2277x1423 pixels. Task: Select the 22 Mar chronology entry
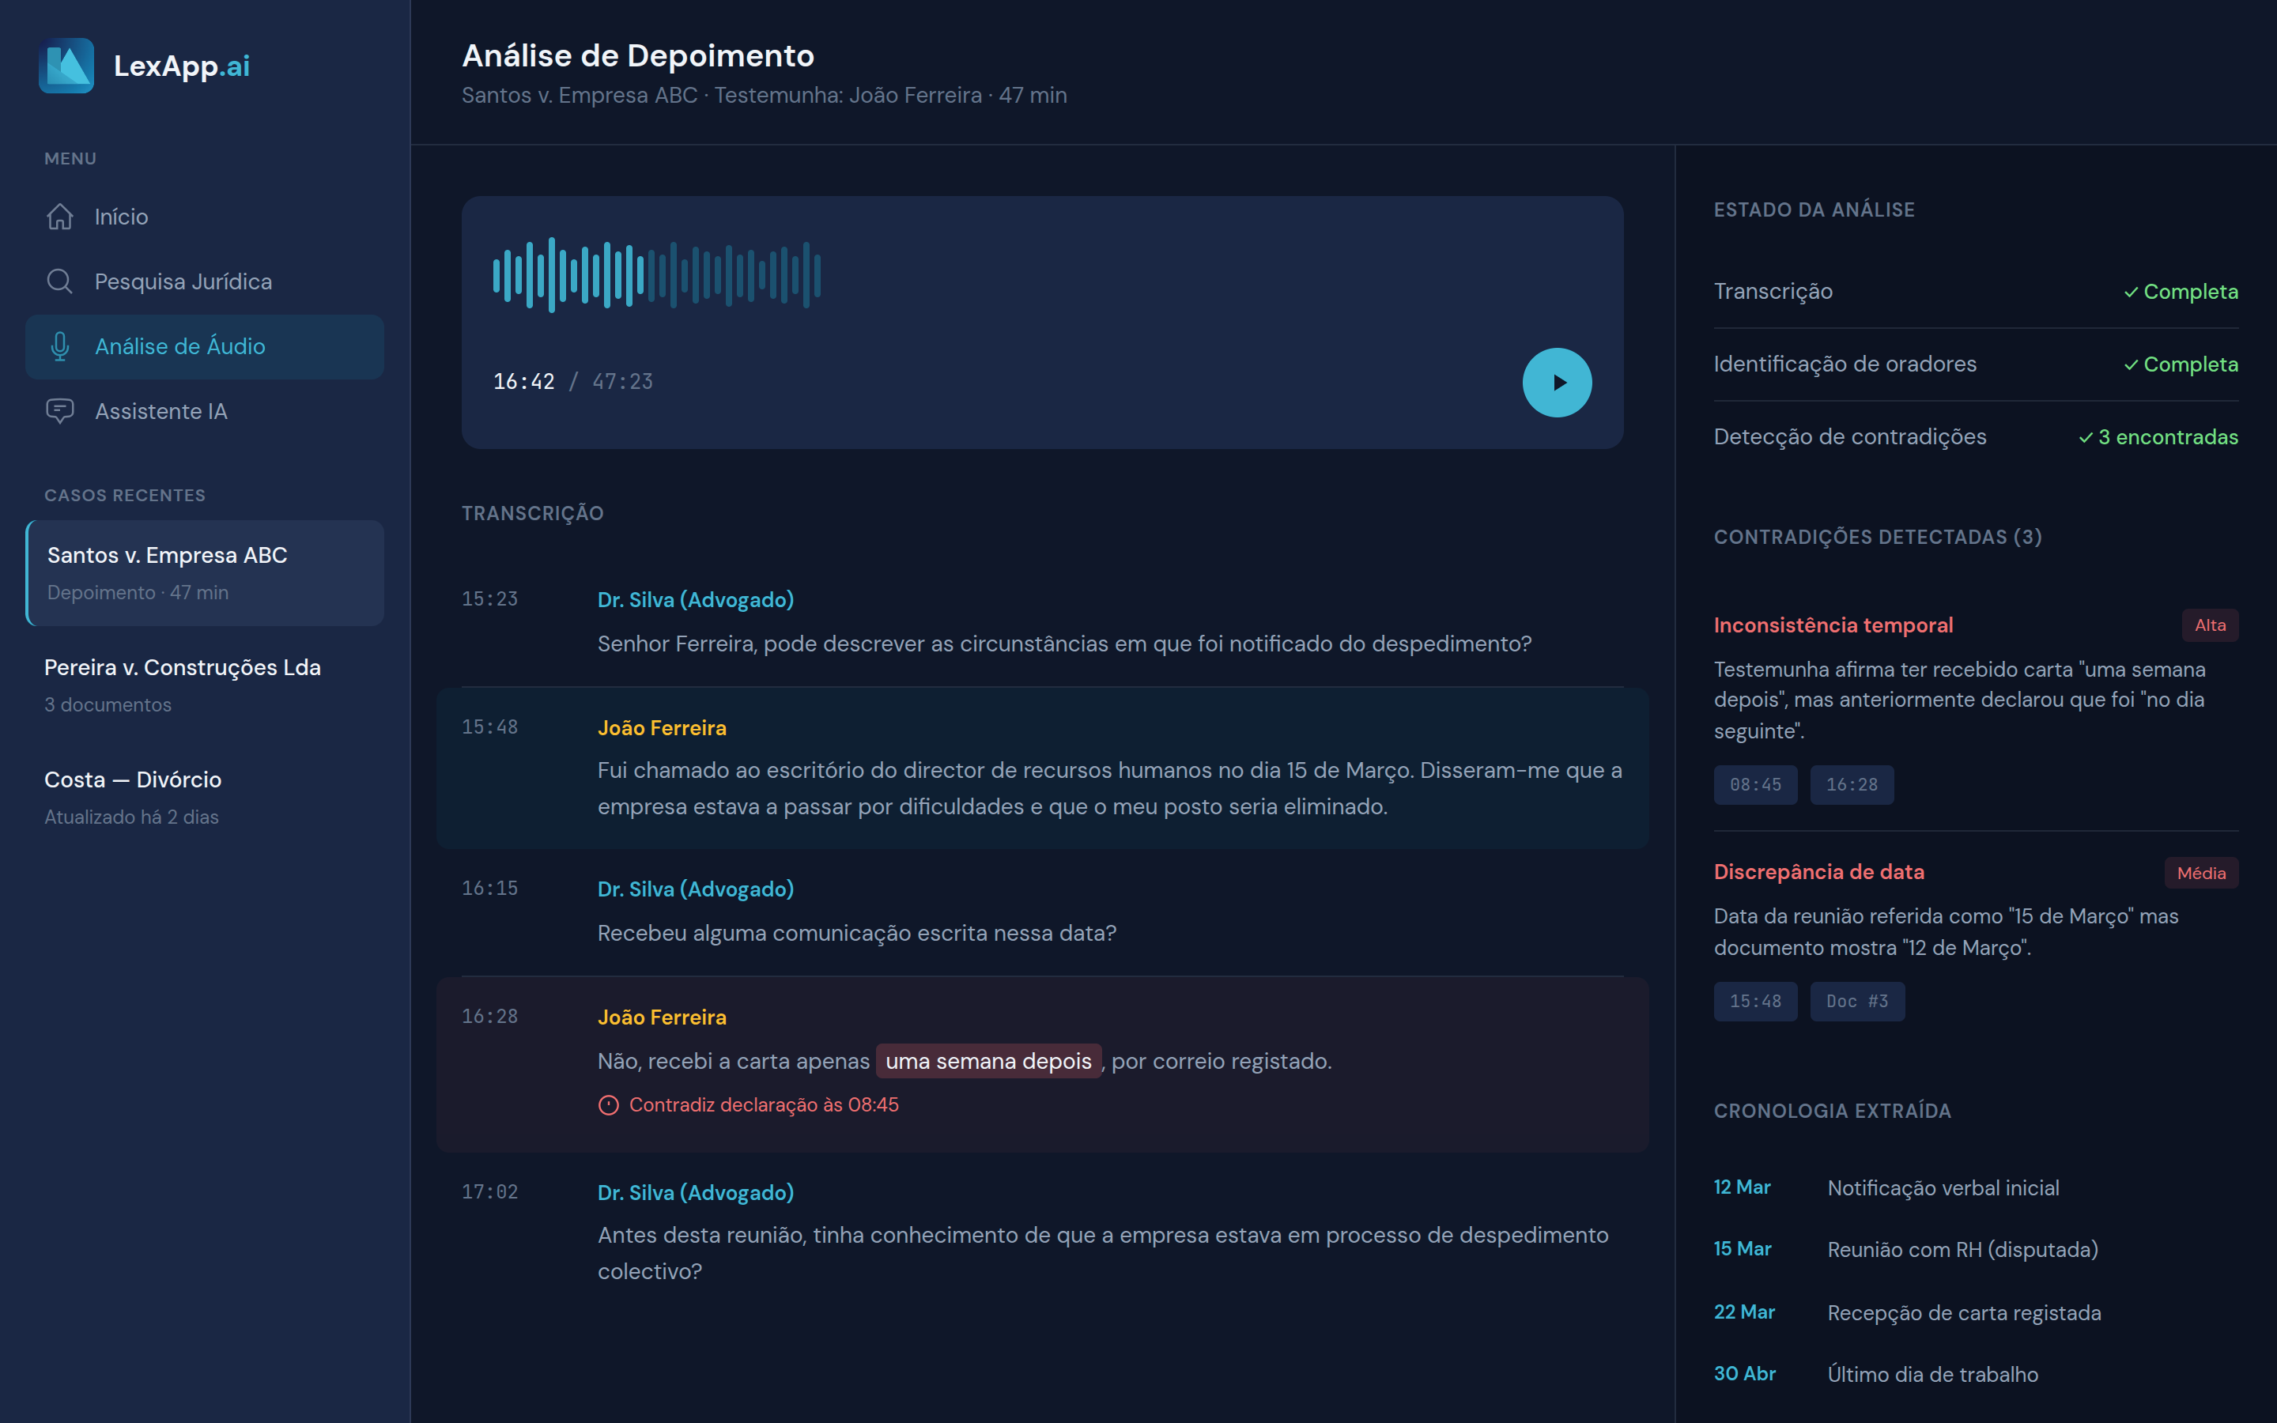[1906, 1312]
